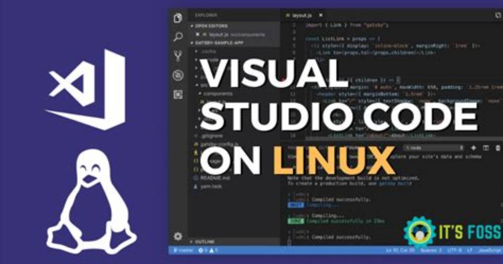The width and height of the screenshot is (503, 264).
Task: Open the Search view in activity bar
Action: point(178,37)
